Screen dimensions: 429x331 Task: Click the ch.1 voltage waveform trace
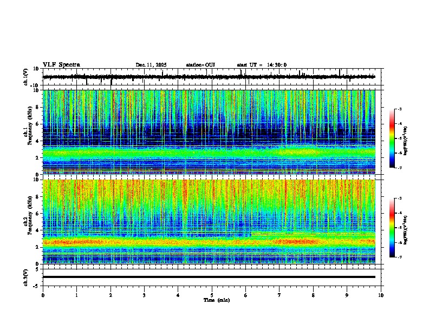[x=209, y=77]
